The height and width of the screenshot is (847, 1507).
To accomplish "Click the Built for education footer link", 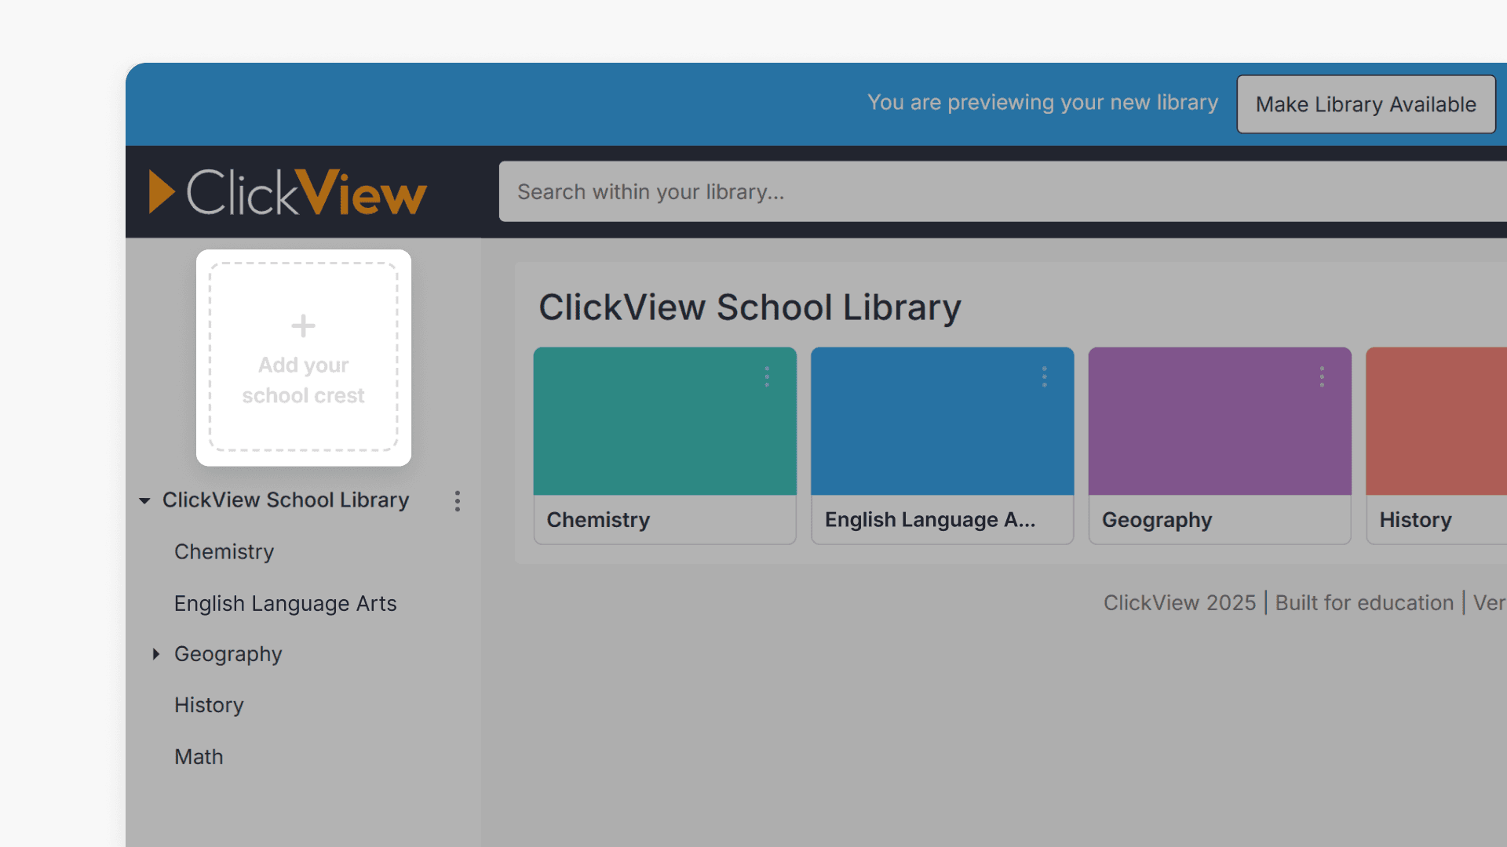I will coord(1363,602).
